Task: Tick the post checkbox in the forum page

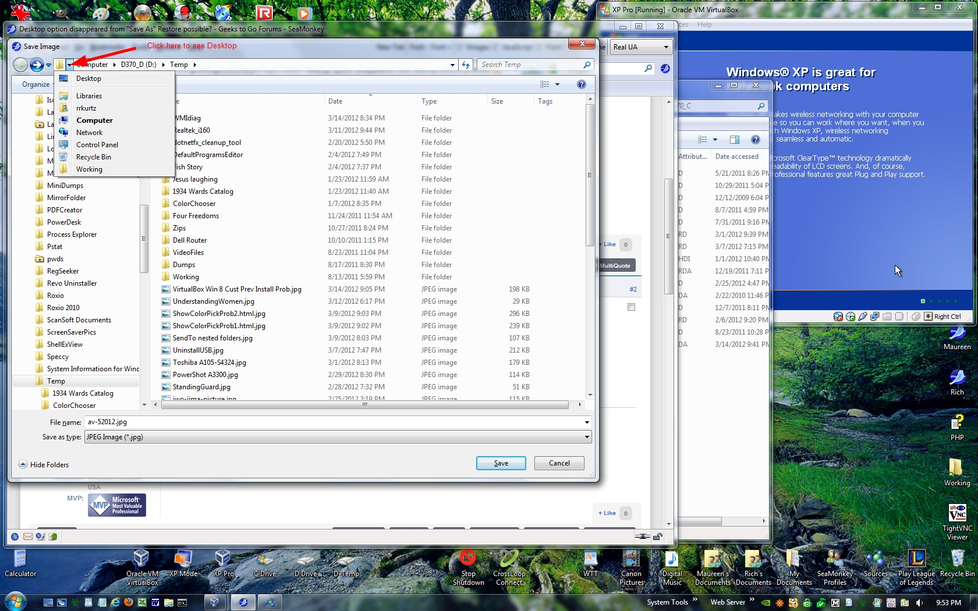Action: 631,307
